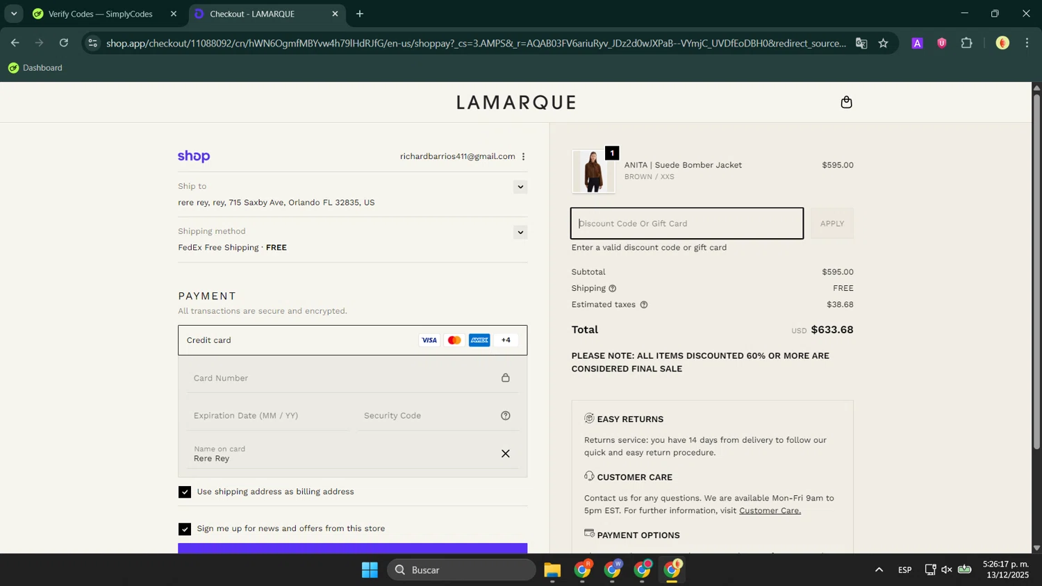1042x586 pixels.
Task: Open the tab search dropdown arrow
Action: pyautogui.click(x=14, y=14)
